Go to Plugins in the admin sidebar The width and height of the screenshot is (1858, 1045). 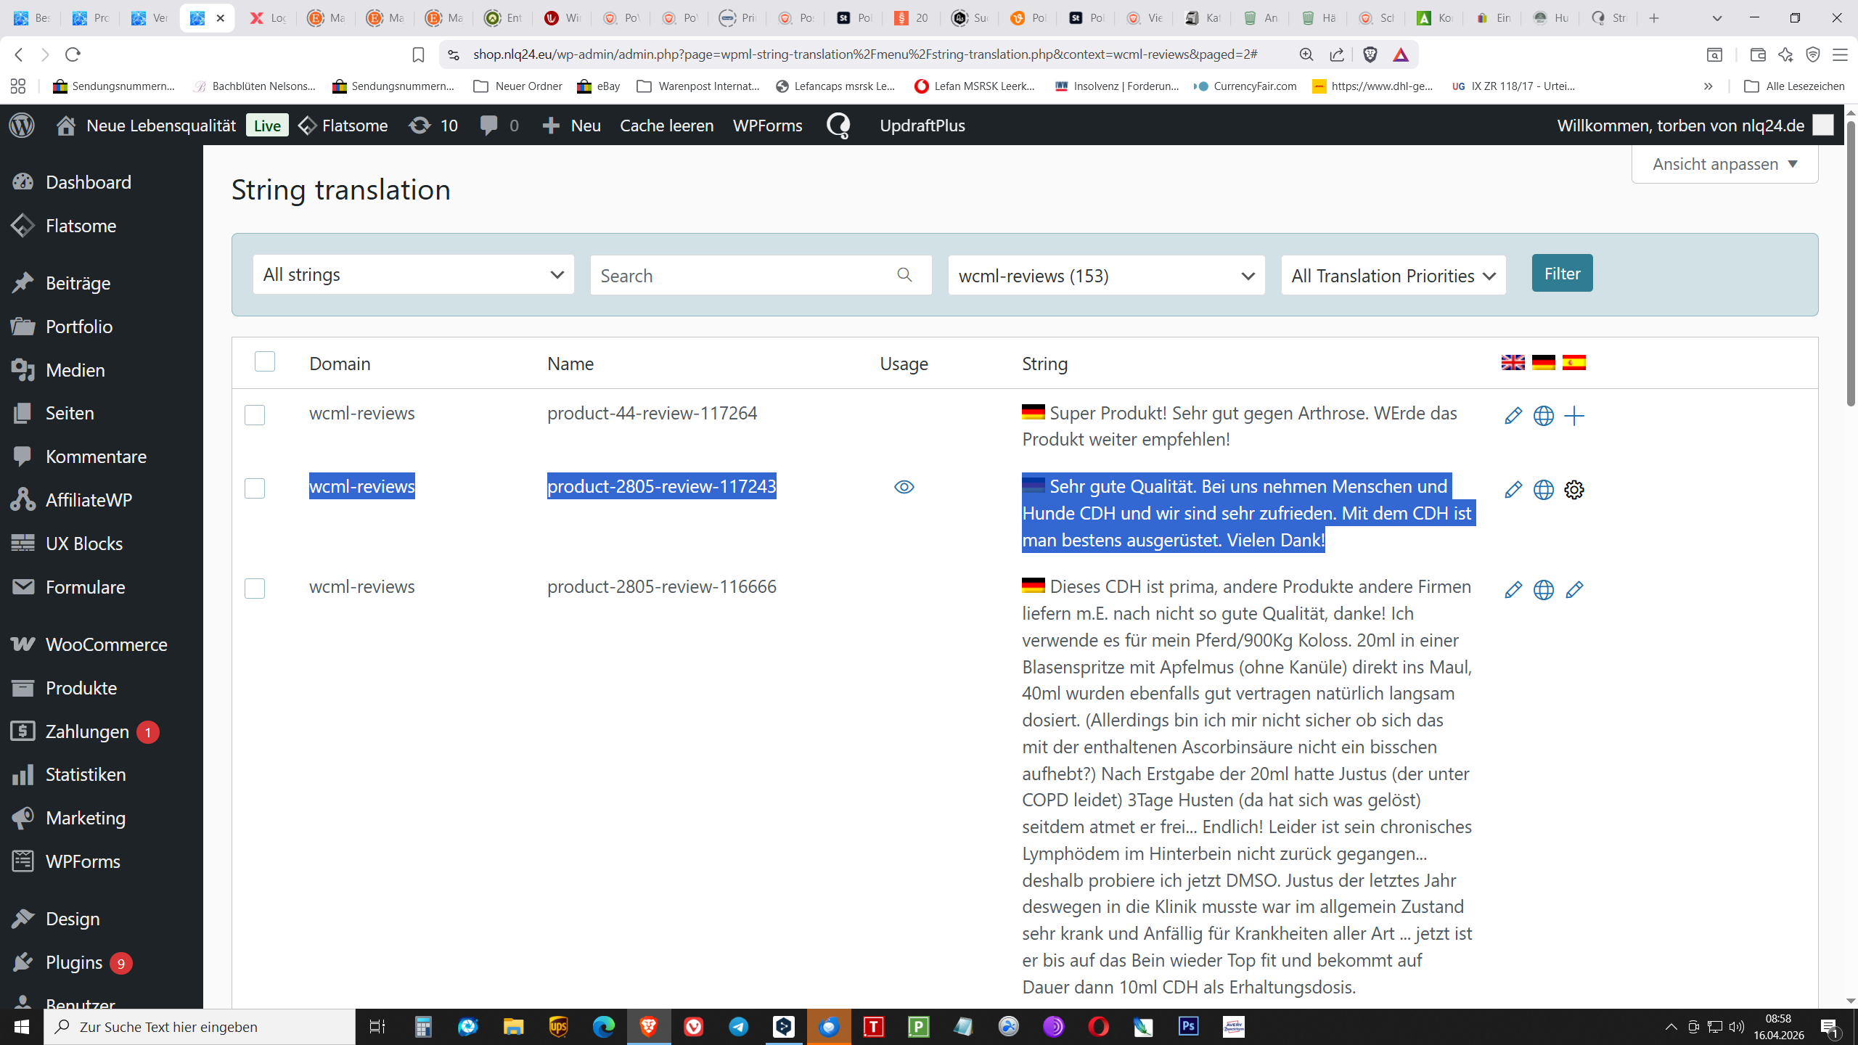(x=73, y=962)
